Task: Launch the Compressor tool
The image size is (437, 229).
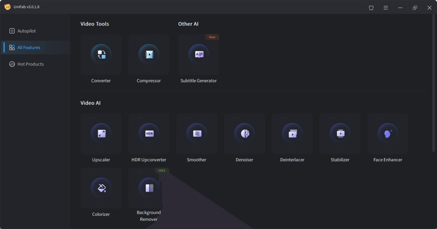Action: click(149, 55)
